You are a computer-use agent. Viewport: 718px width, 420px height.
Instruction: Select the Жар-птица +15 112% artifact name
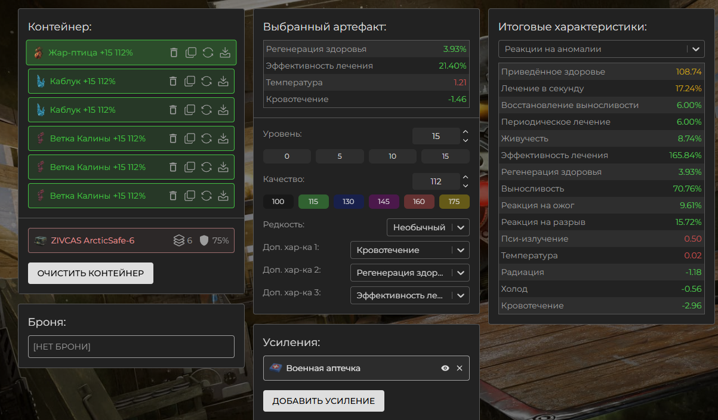tap(91, 52)
